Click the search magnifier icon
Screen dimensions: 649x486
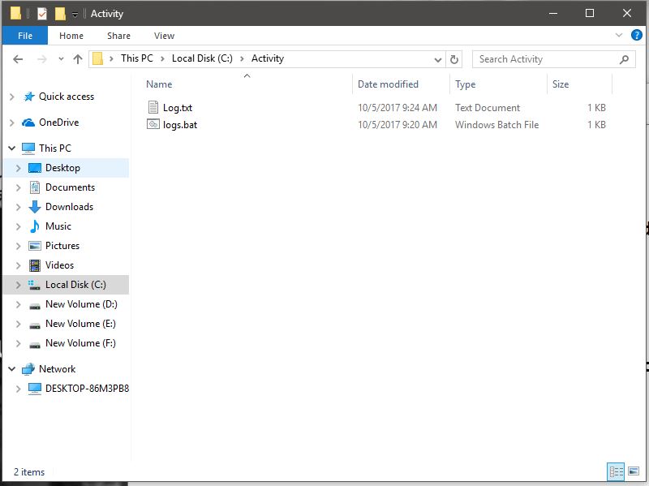(623, 59)
